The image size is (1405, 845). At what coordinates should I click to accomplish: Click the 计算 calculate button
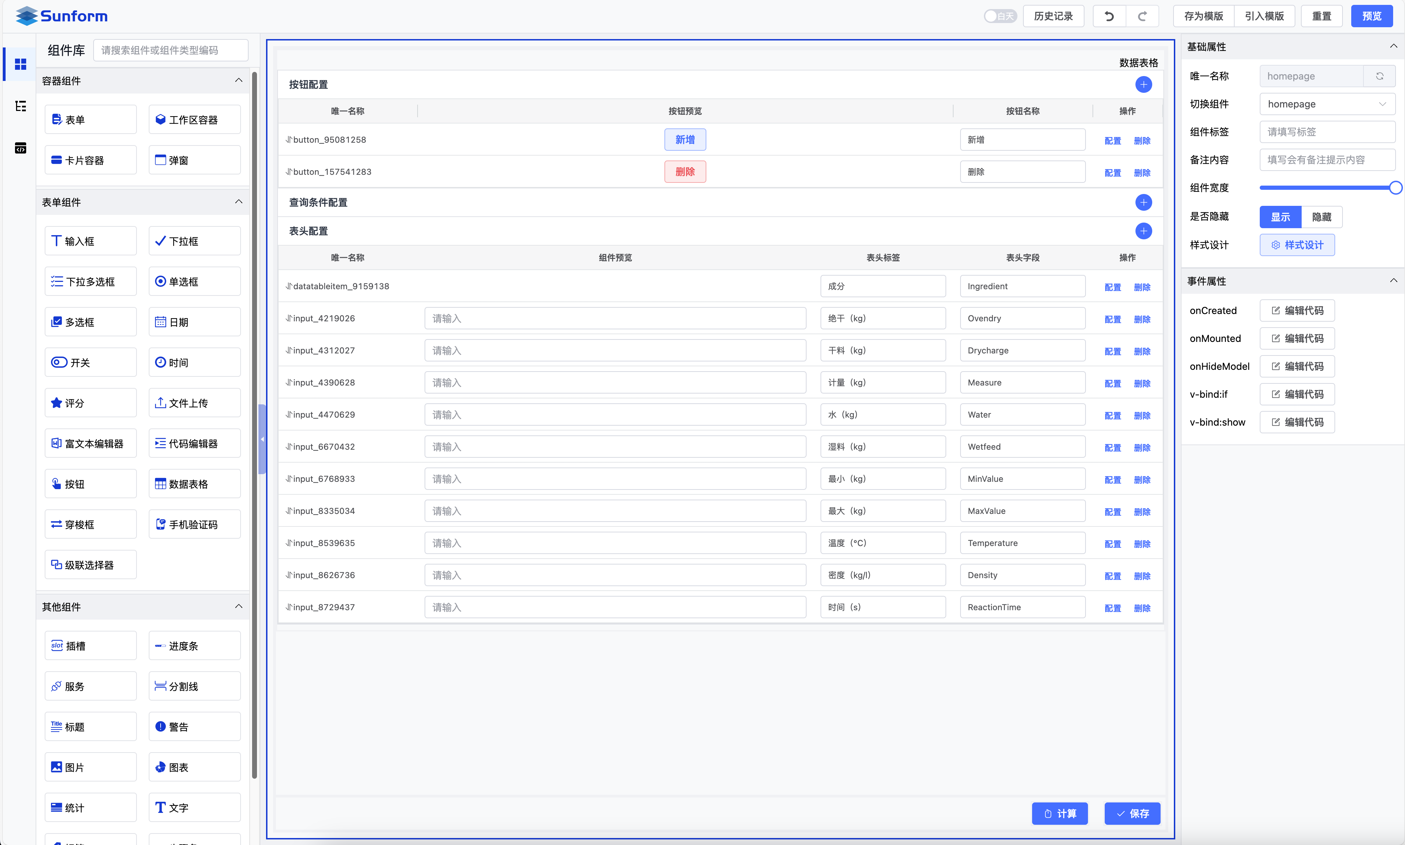[1059, 813]
